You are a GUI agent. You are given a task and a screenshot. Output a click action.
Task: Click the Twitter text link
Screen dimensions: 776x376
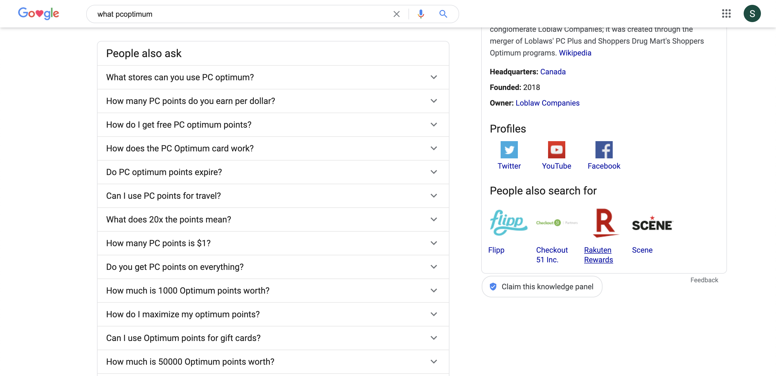click(x=509, y=166)
